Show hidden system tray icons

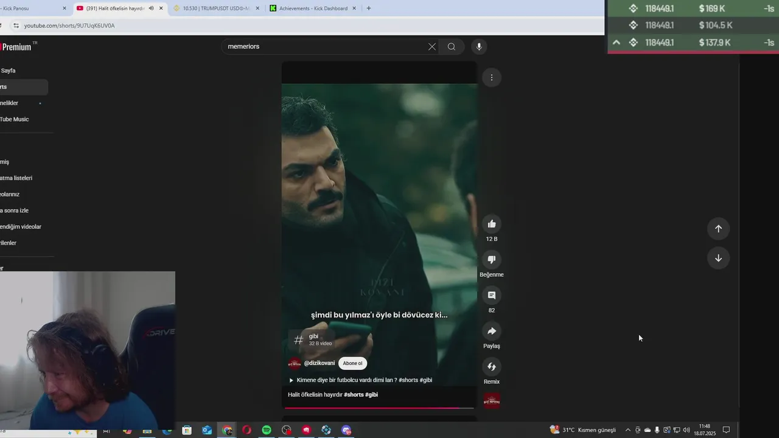click(628, 430)
